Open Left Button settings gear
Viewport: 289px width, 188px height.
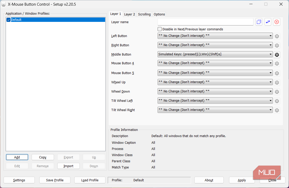pyautogui.click(x=277, y=36)
